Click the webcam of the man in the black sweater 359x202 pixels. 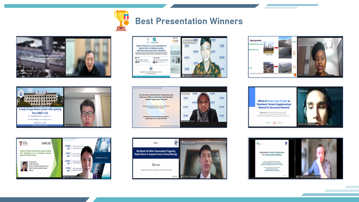(x=88, y=57)
